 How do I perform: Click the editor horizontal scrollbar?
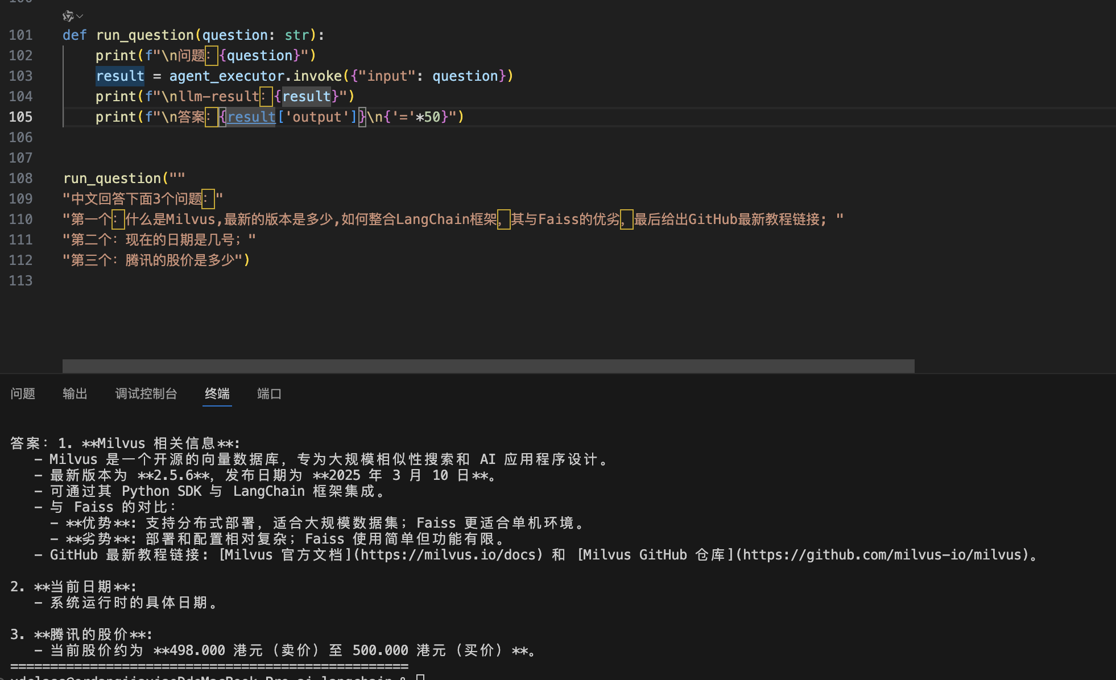pyautogui.click(x=488, y=366)
